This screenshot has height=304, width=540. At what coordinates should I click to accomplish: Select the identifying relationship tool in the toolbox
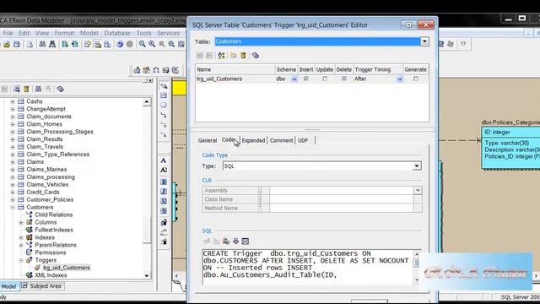164,115
